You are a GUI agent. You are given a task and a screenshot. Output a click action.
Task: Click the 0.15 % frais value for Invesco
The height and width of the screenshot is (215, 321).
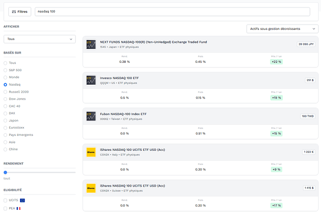point(201,98)
